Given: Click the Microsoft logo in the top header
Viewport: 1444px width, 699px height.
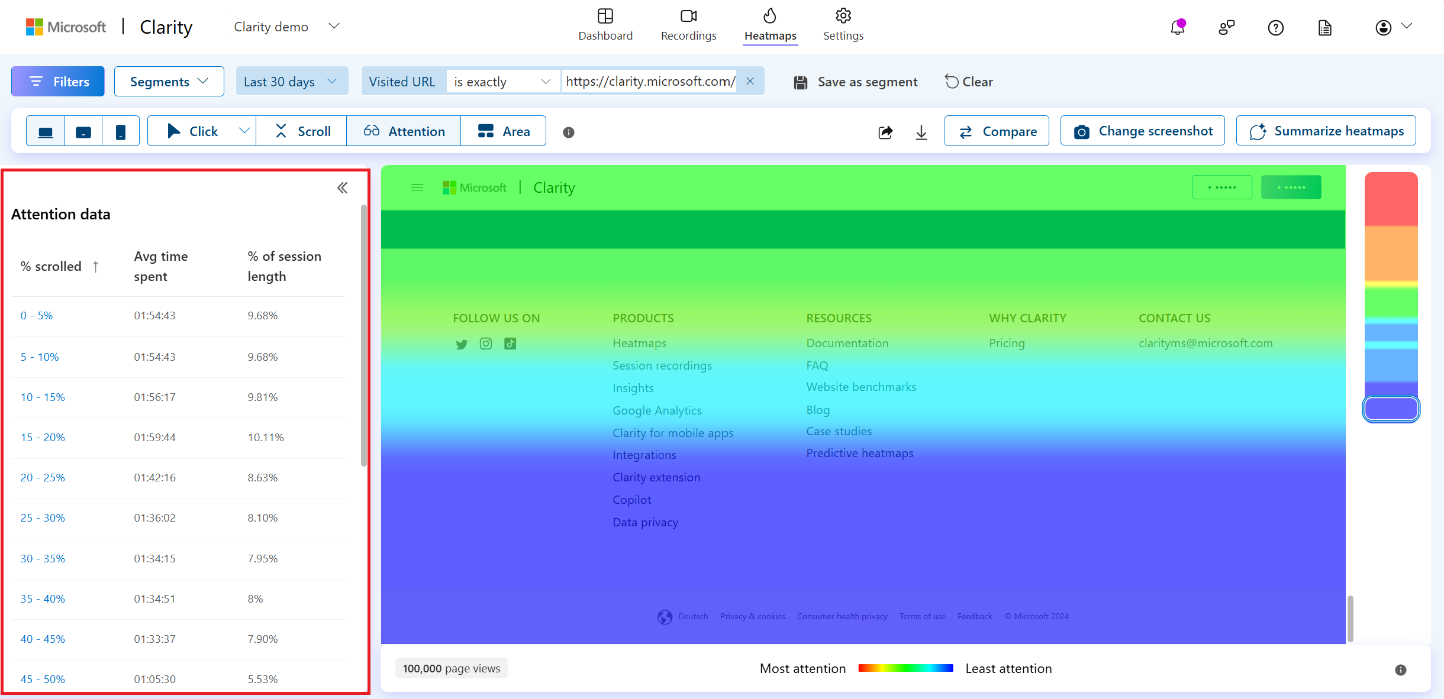Looking at the screenshot, I should (x=66, y=27).
